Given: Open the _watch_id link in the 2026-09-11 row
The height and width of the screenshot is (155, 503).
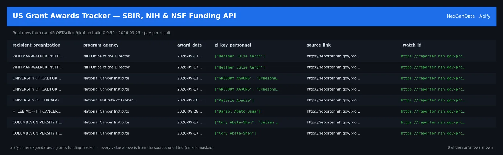Looking at the screenshot, I should tap(433, 78).
